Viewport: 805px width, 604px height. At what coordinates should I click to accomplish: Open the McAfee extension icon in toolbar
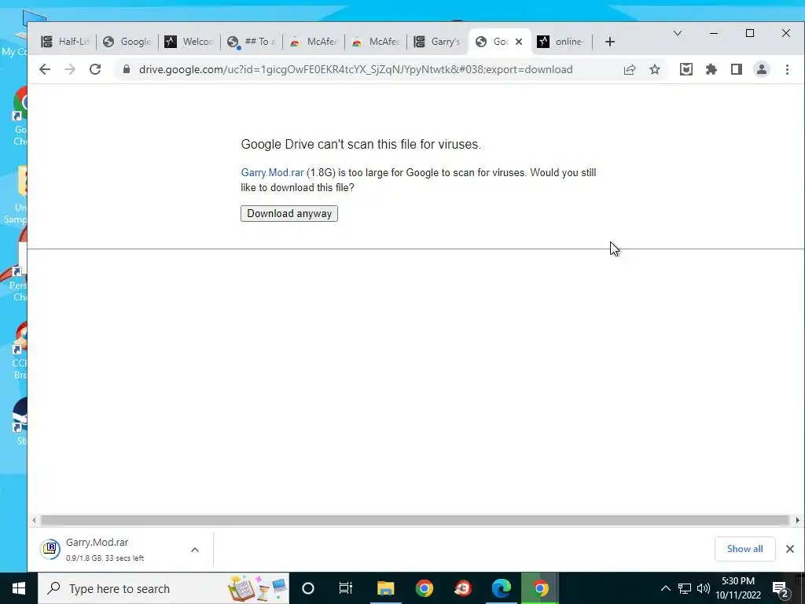pyautogui.click(x=686, y=69)
